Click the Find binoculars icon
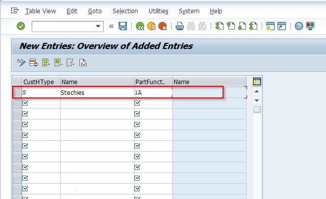 (191, 26)
